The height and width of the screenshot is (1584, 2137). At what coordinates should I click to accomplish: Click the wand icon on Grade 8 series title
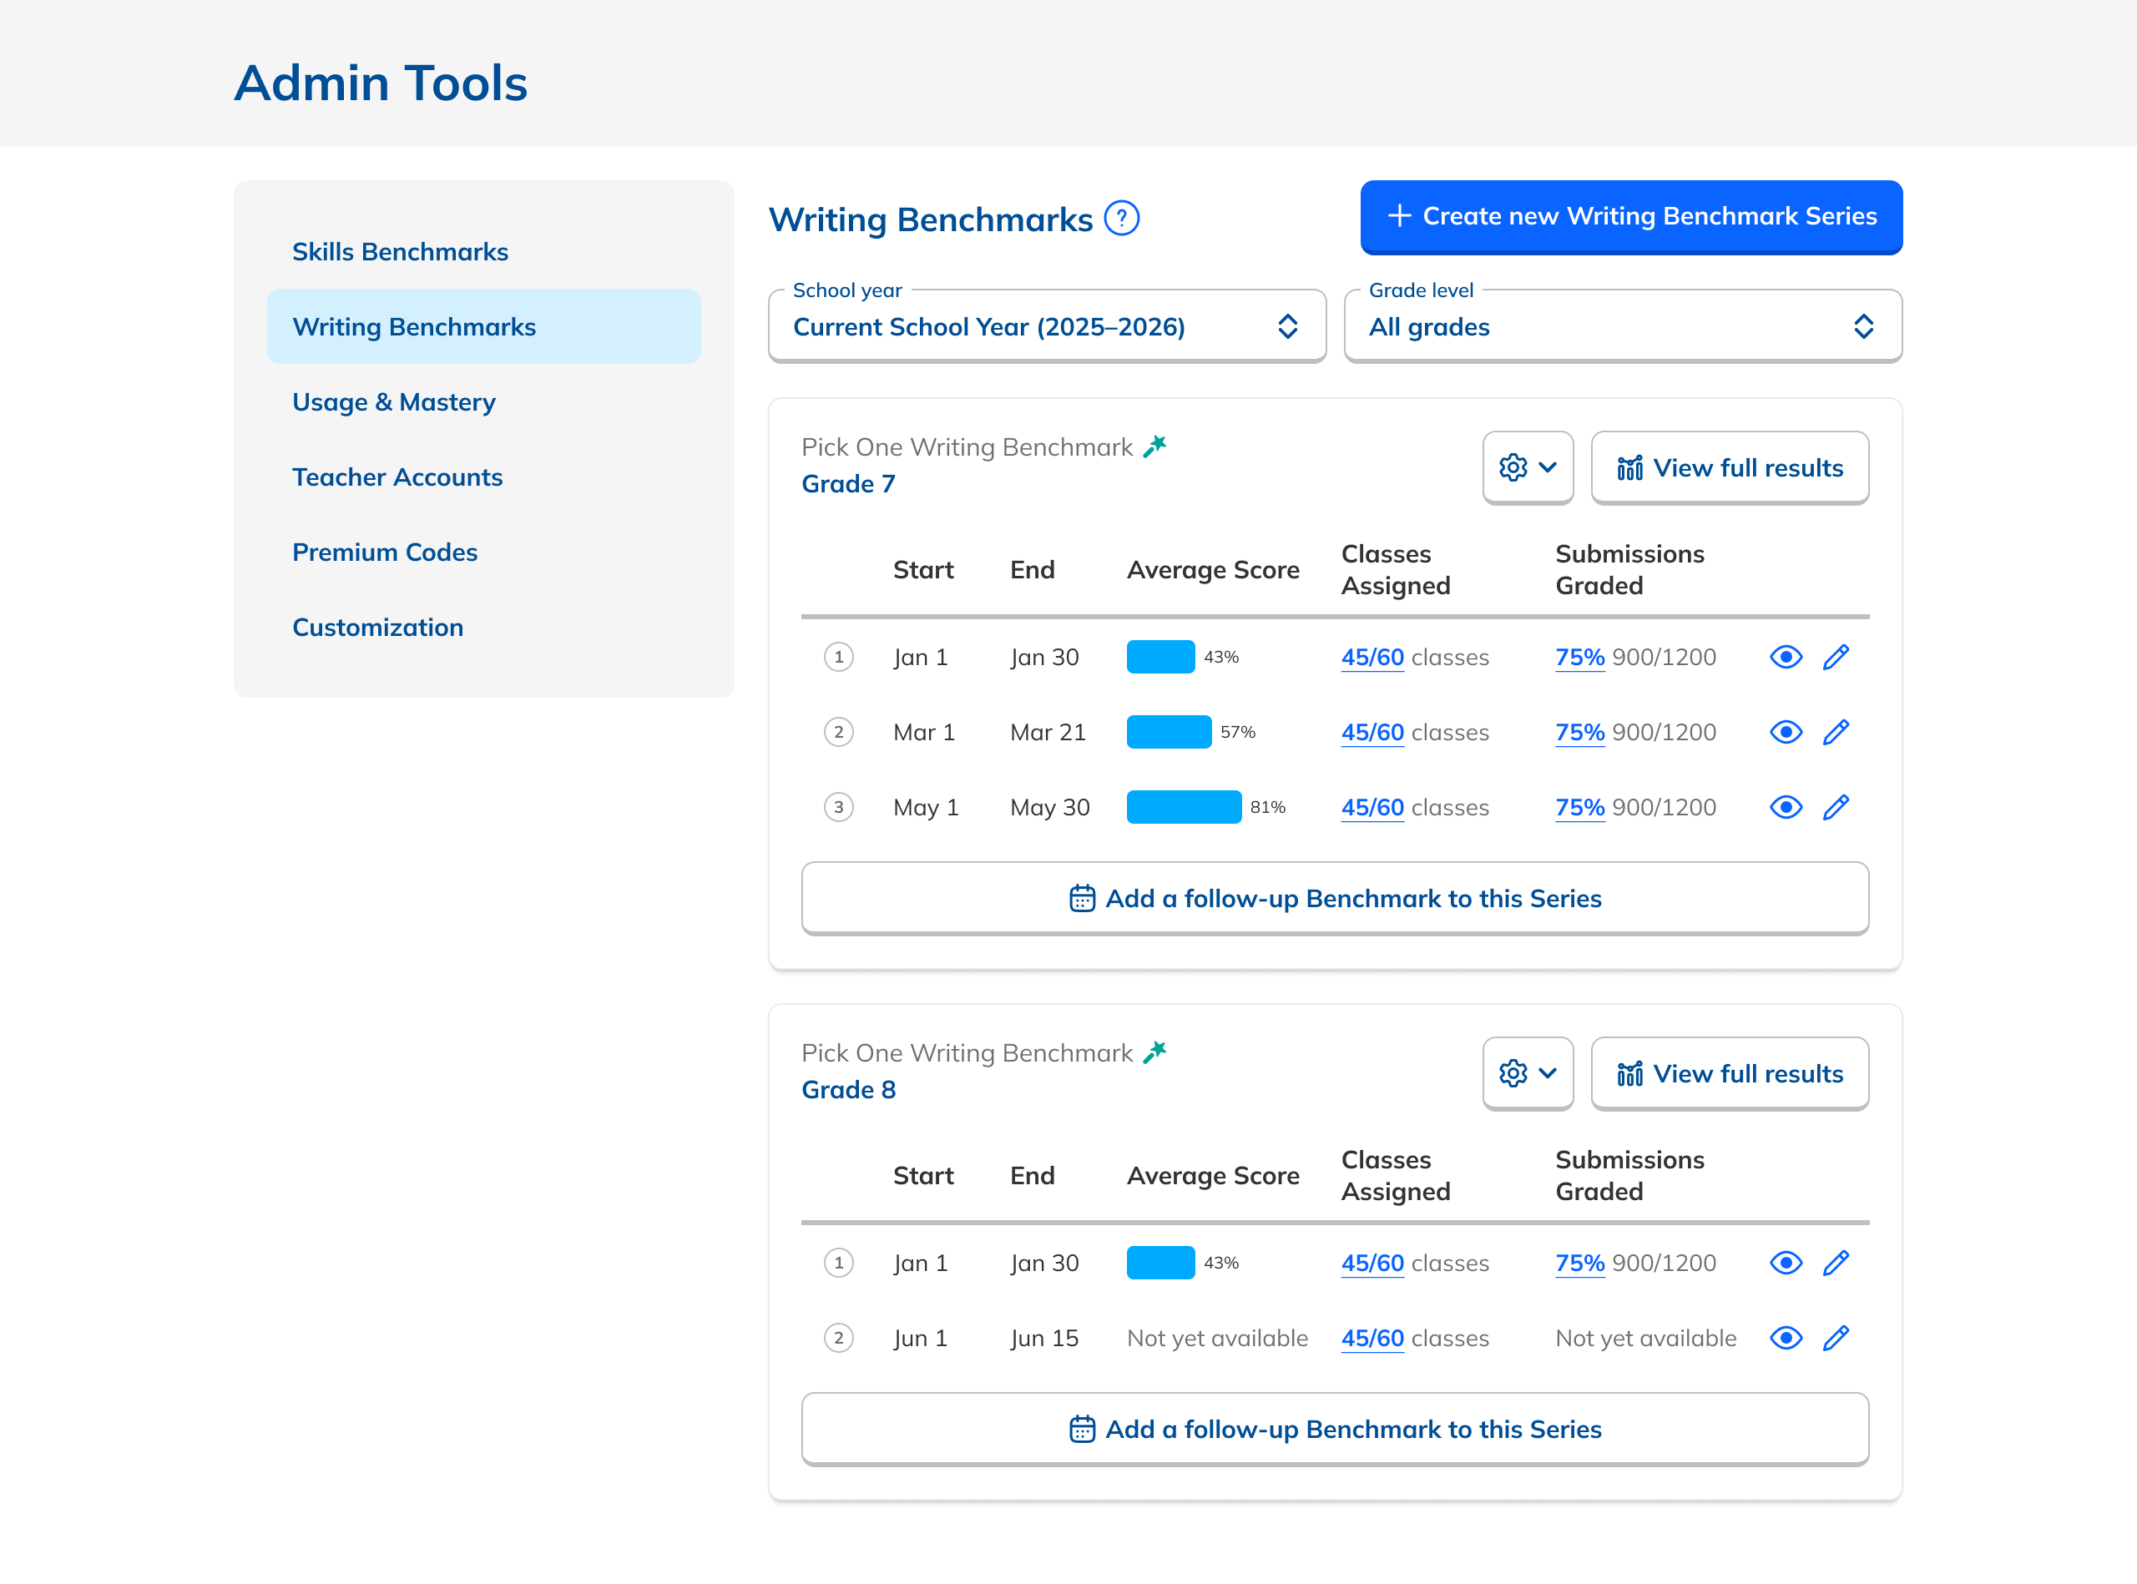coord(1154,1052)
